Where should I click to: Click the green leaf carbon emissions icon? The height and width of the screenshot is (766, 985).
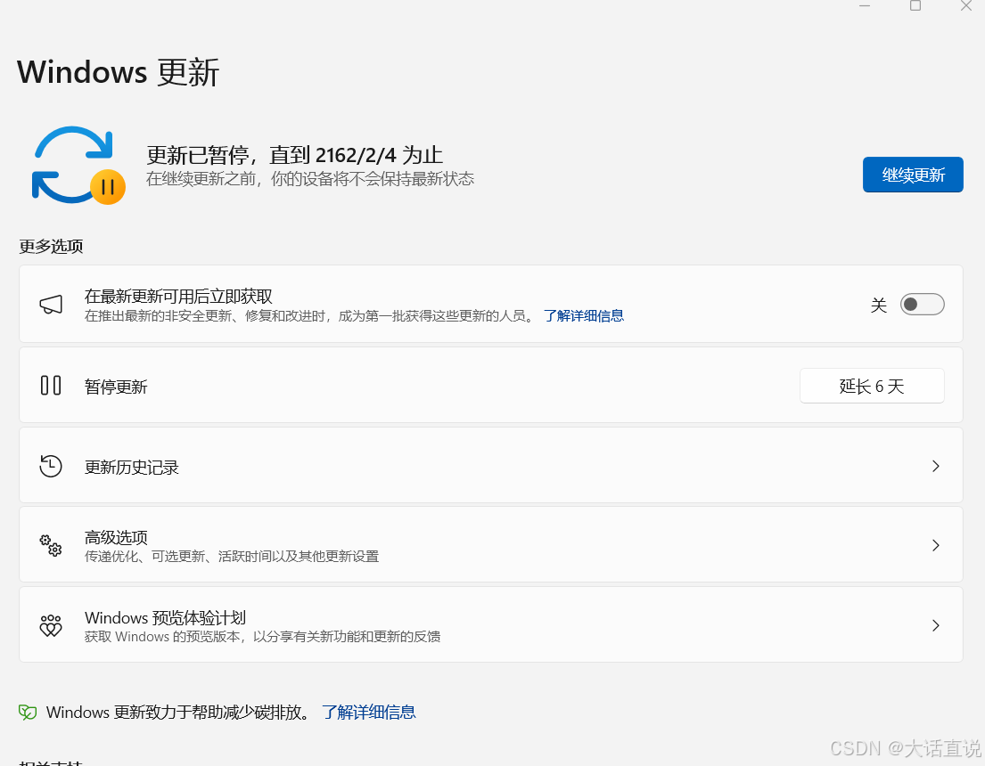pyautogui.click(x=28, y=712)
